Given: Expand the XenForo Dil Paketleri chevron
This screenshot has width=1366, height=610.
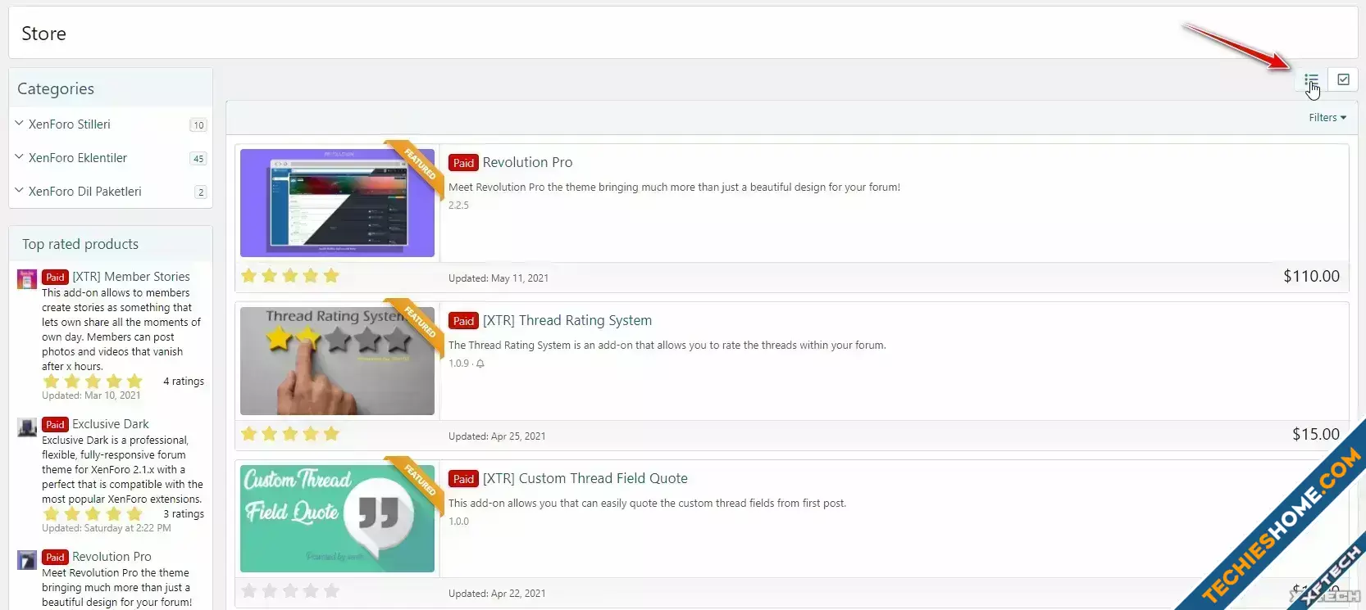Looking at the screenshot, I should click(x=19, y=191).
